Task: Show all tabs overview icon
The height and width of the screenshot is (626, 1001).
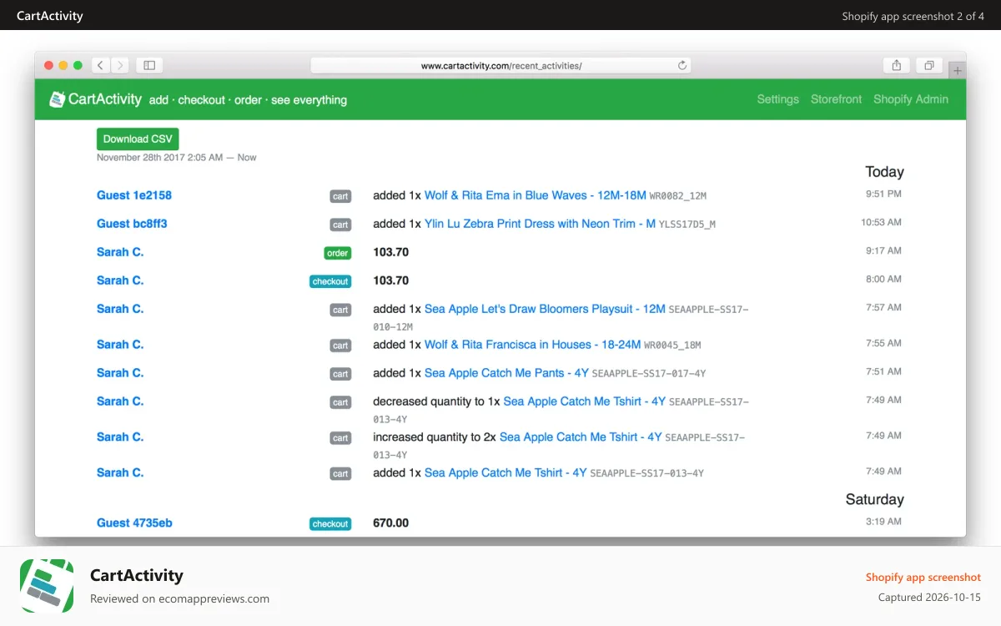Action: [928, 65]
